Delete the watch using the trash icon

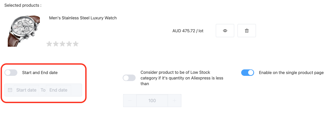tap(247, 31)
